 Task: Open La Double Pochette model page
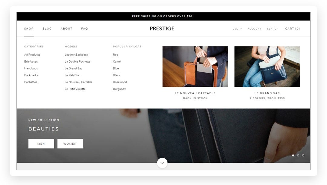77,61
